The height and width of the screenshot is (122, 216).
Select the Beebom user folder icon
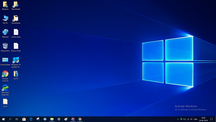[5, 6]
